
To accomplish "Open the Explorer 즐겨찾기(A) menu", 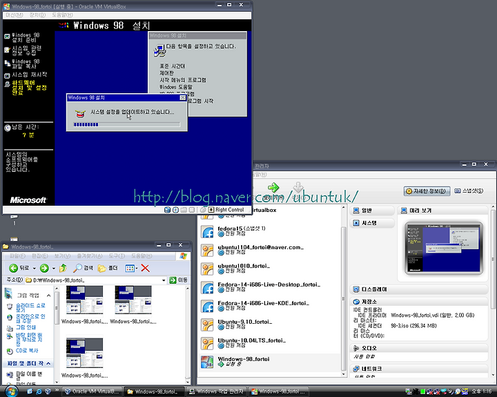I will [90, 256].
